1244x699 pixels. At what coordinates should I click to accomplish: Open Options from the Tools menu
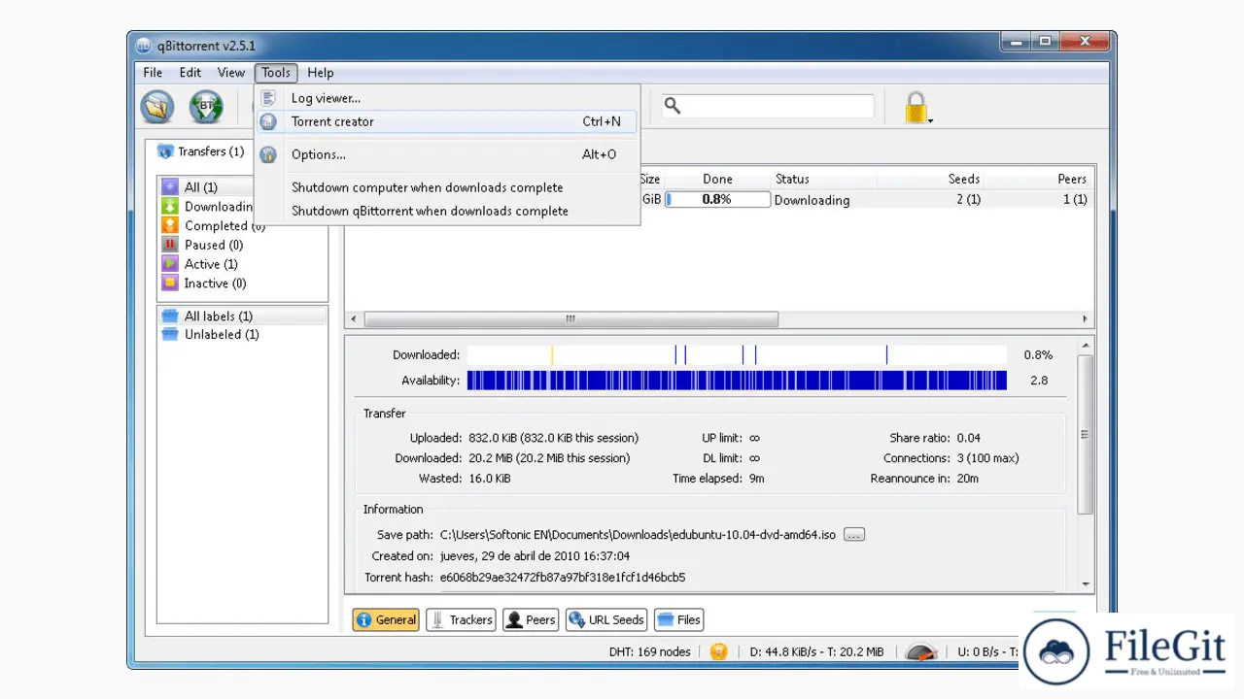(x=447, y=154)
